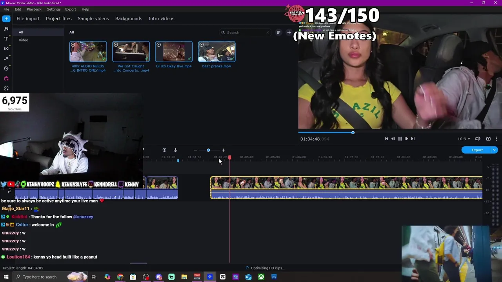
Task: Open the Help menu
Action: pos(85,9)
